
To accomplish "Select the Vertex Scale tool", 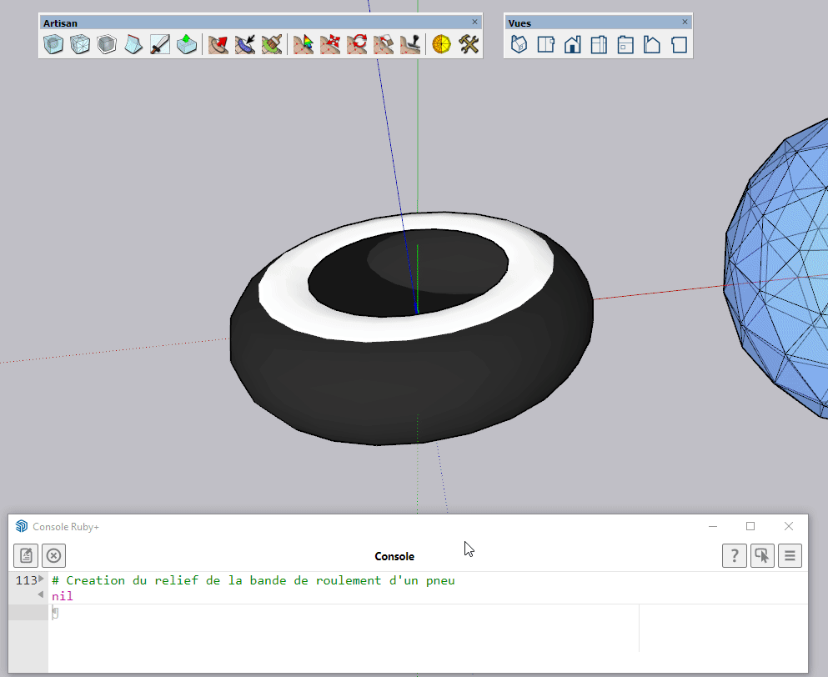I will [x=384, y=44].
